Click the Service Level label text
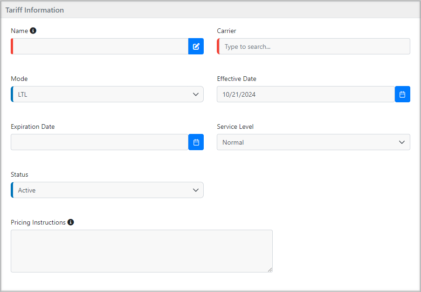Viewport: 421px width, 292px height. pyautogui.click(x=235, y=126)
